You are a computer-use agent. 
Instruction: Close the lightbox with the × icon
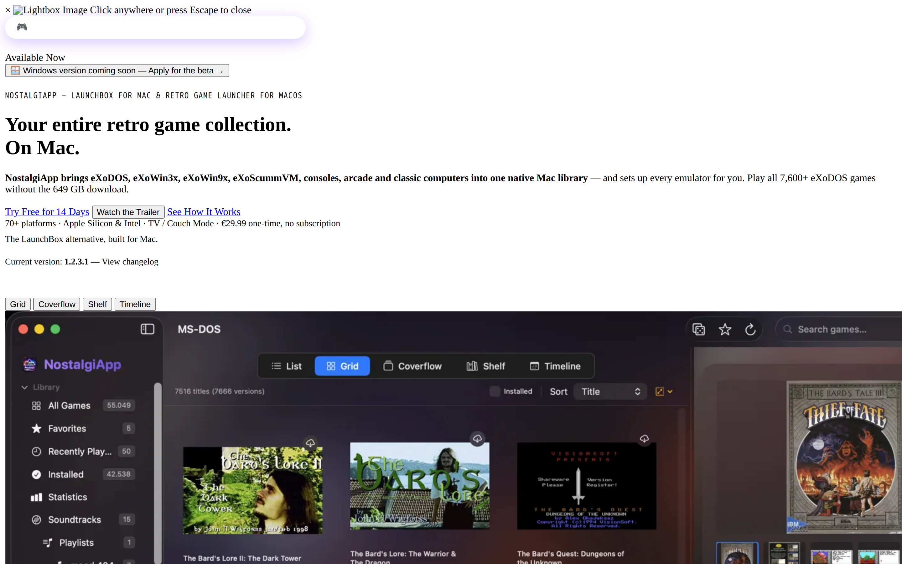[8, 10]
